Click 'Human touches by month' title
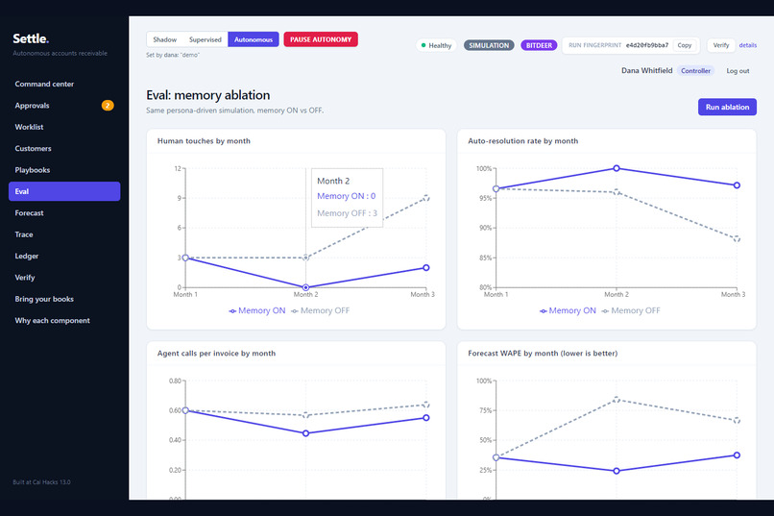The image size is (774, 516). coord(204,140)
